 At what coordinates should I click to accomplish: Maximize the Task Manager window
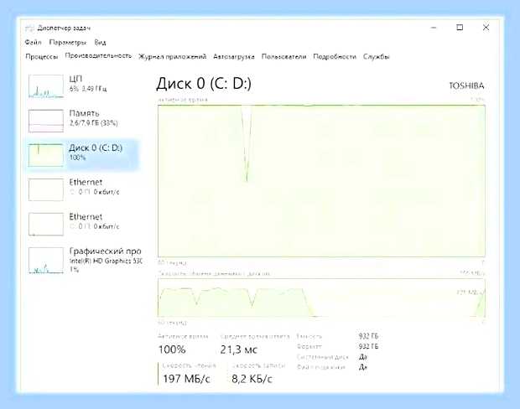pos(460,28)
